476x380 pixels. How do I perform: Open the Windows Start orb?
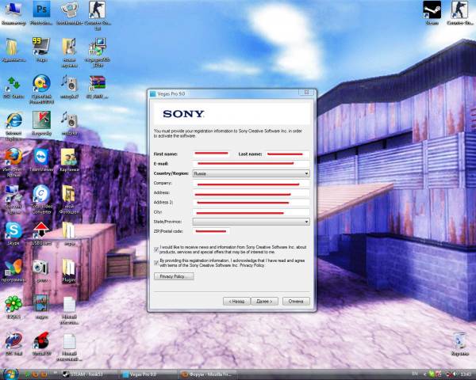[11, 374]
